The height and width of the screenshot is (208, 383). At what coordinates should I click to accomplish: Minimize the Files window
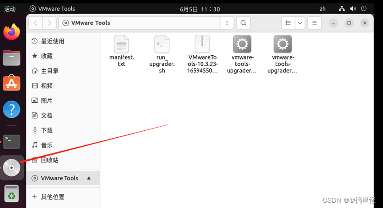click(x=333, y=23)
